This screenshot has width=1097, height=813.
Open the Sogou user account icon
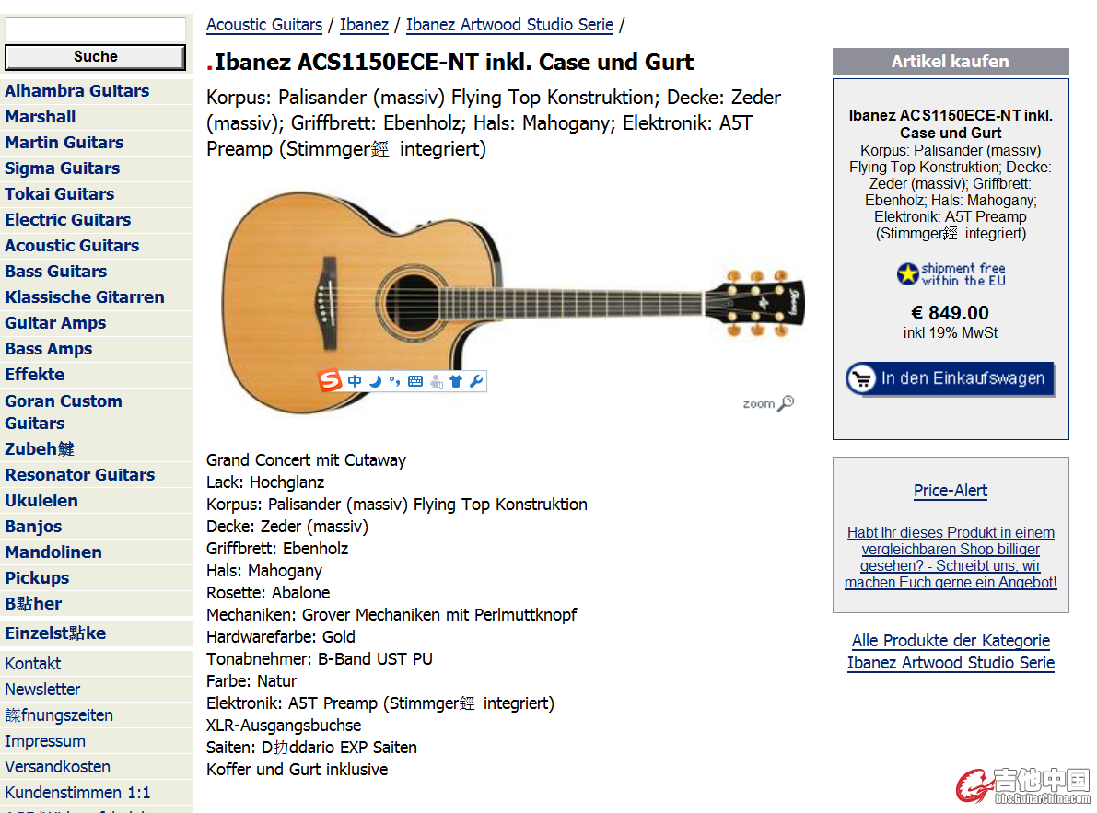click(x=436, y=381)
